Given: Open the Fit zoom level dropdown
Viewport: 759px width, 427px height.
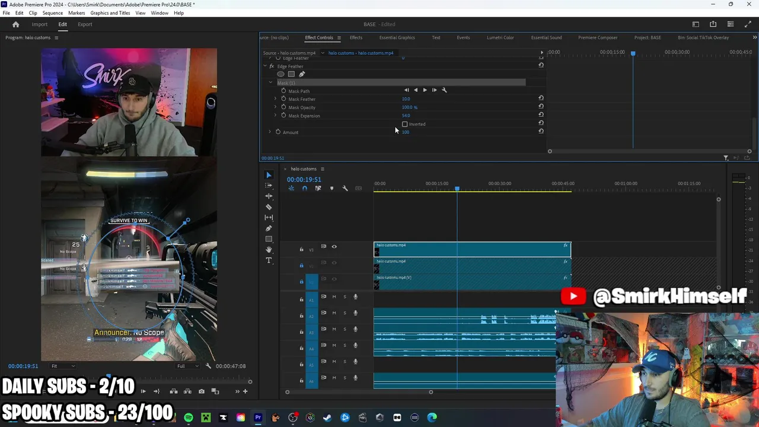Looking at the screenshot, I should [63, 366].
